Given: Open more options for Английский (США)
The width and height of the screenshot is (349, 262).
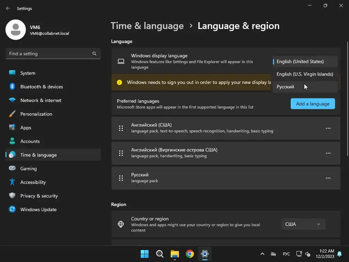Looking at the screenshot, I should pyautogui.click(x=328, y=128).
